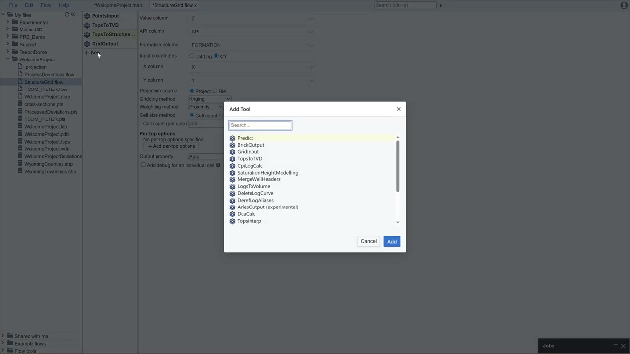
Task: Switch to the WelcomeProject.map tab
Action: [x=118, y=5]
